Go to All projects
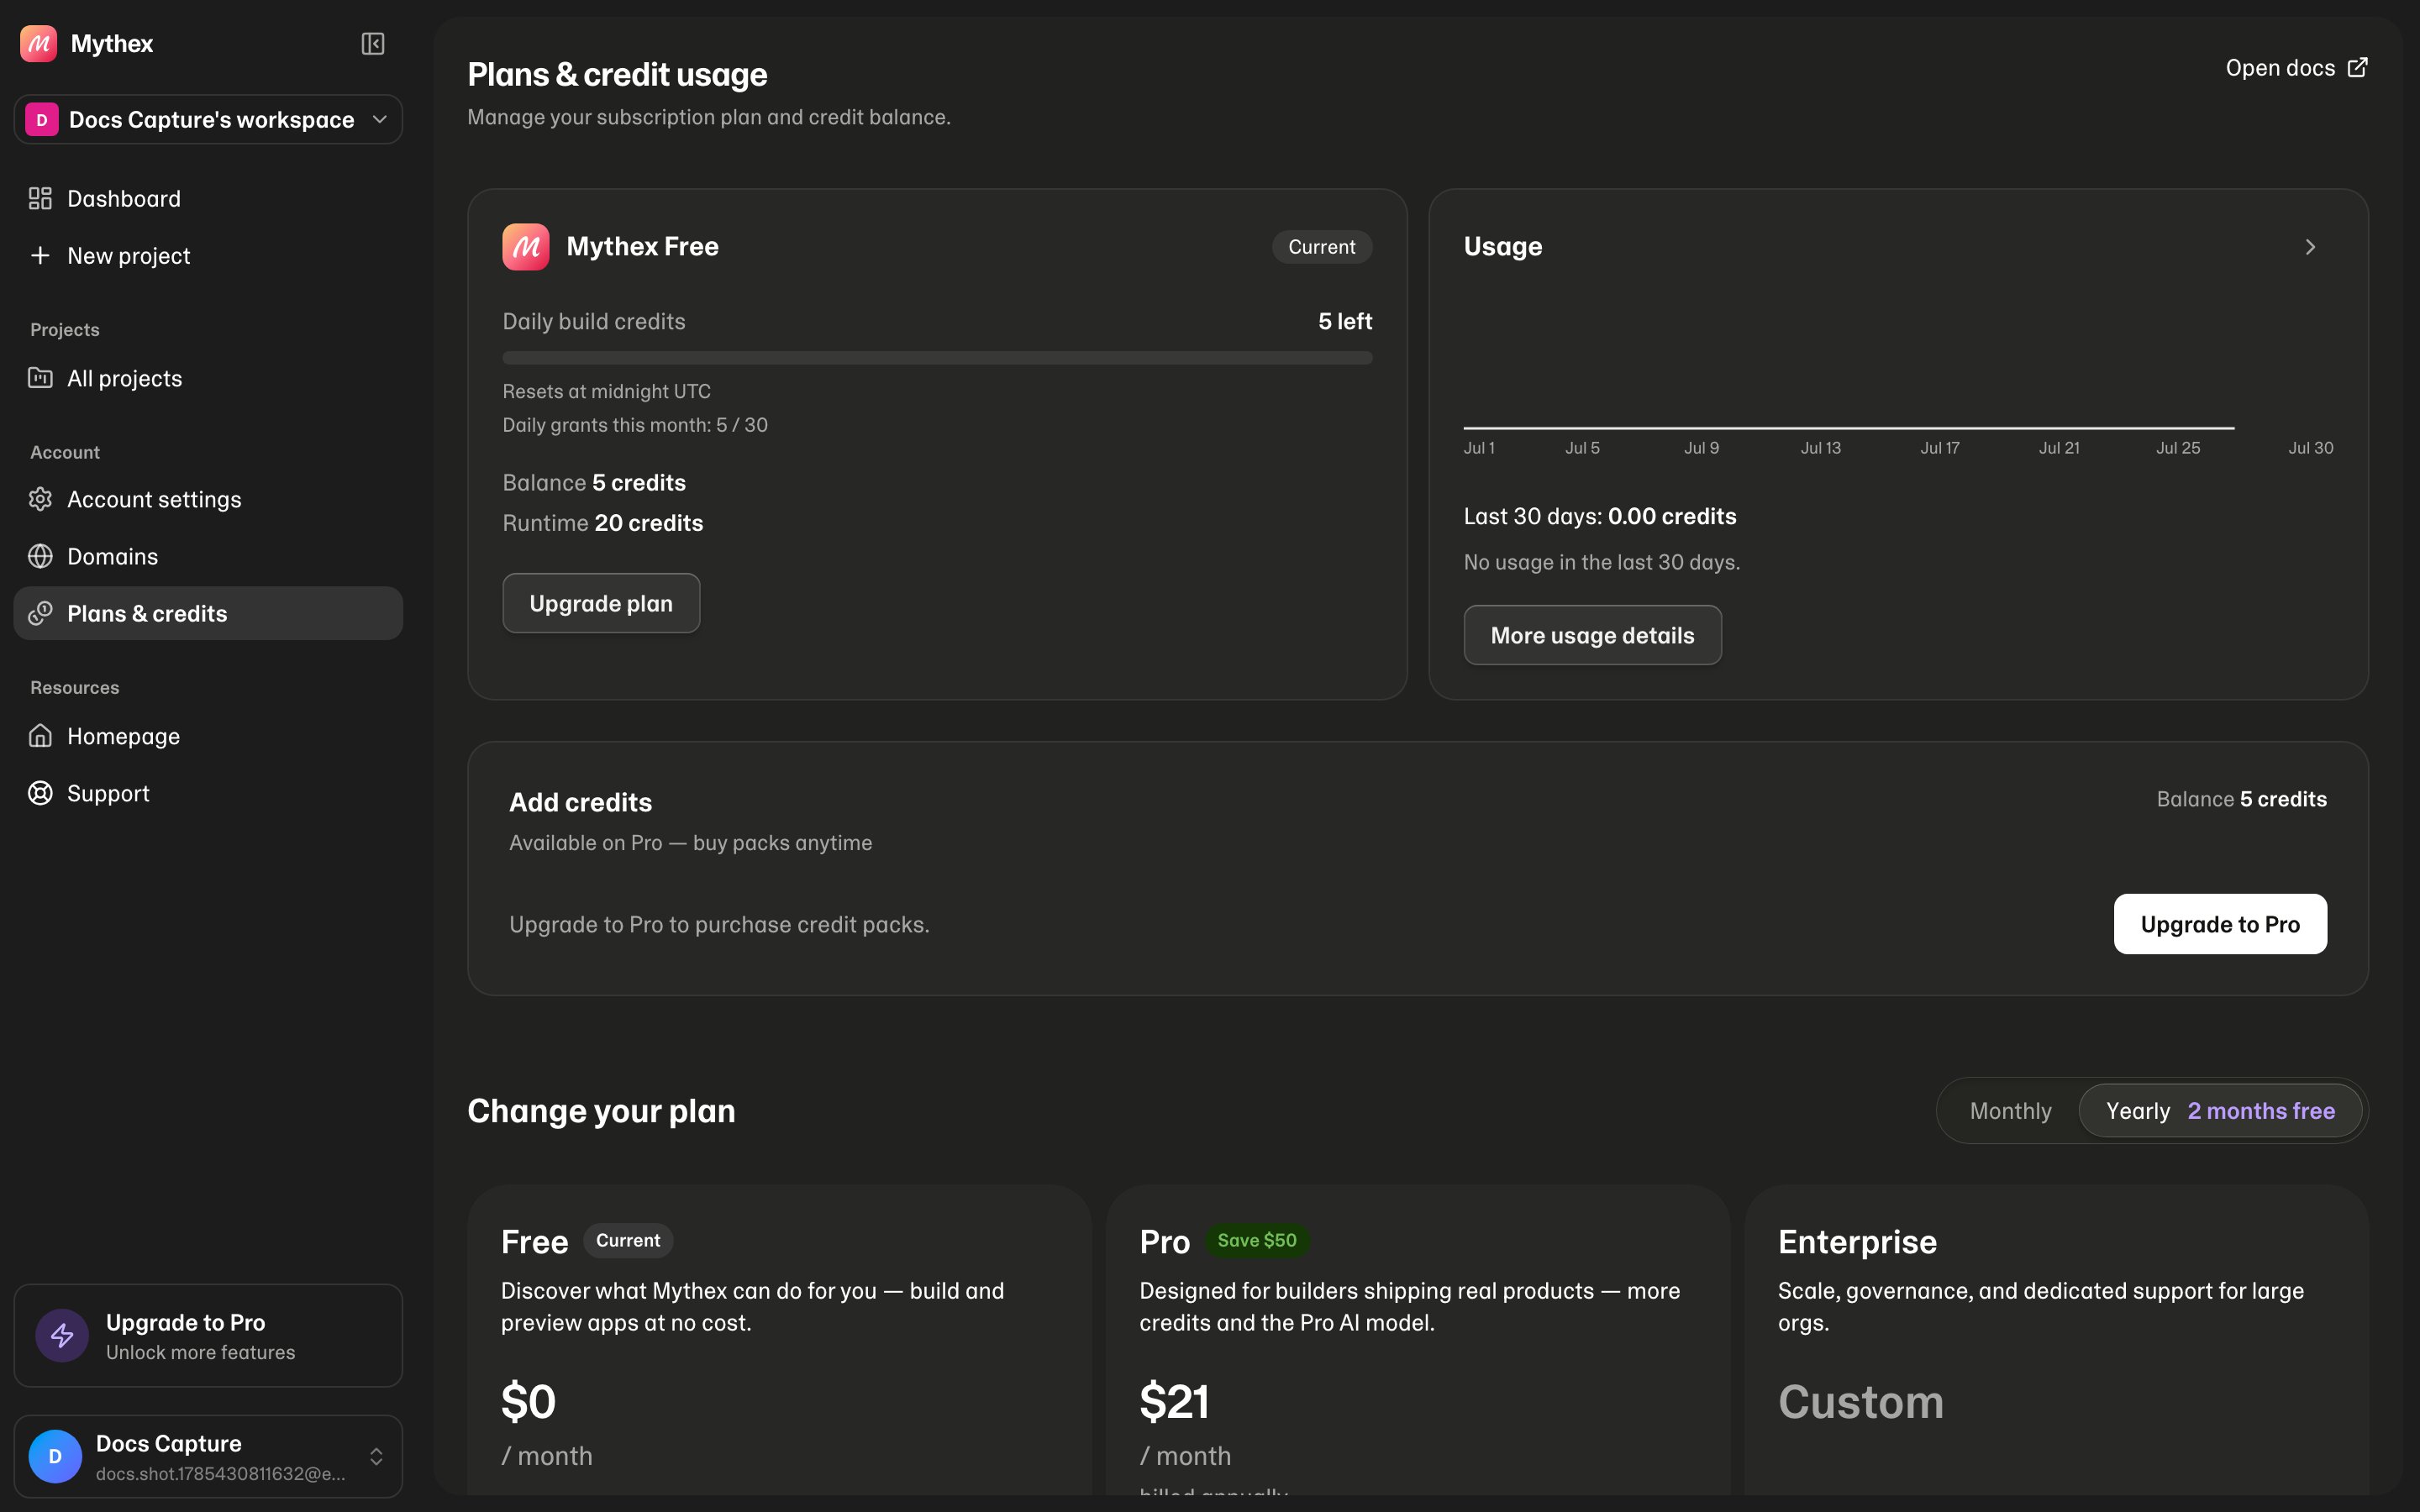Image resolution: width=2420 pixels, height=1512 pixels. pyautogui.click(x=208, y=378)
